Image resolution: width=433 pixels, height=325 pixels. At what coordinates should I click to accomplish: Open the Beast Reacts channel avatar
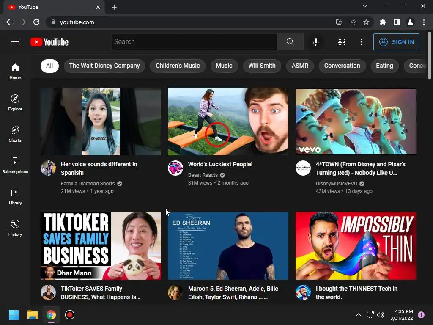175,168
